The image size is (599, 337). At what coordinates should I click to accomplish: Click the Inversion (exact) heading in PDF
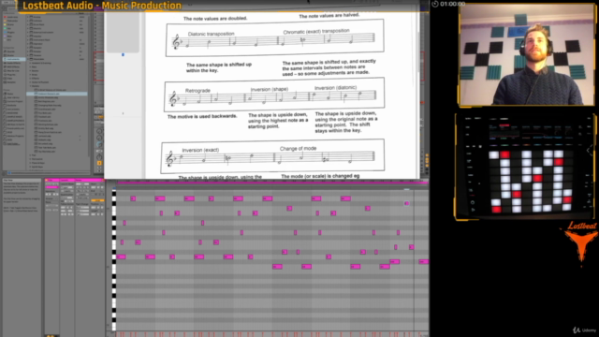[200, 150]
